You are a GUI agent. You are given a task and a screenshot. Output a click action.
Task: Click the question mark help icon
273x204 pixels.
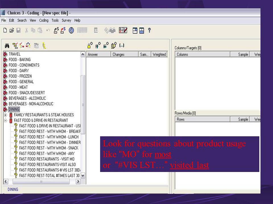149,30
